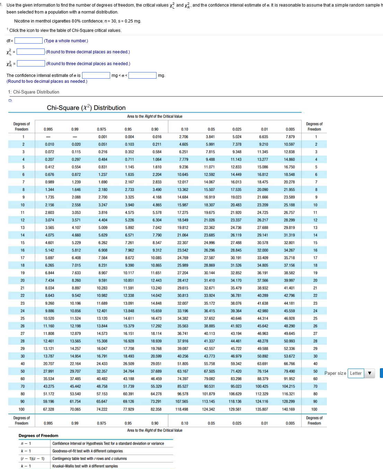The image size is (383, 469).
Task: Click the top 0.95 column header
Action: (x=128, y=129)
